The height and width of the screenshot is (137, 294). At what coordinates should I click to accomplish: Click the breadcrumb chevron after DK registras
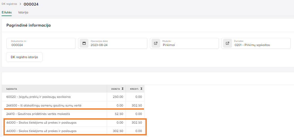pos(20,4)
